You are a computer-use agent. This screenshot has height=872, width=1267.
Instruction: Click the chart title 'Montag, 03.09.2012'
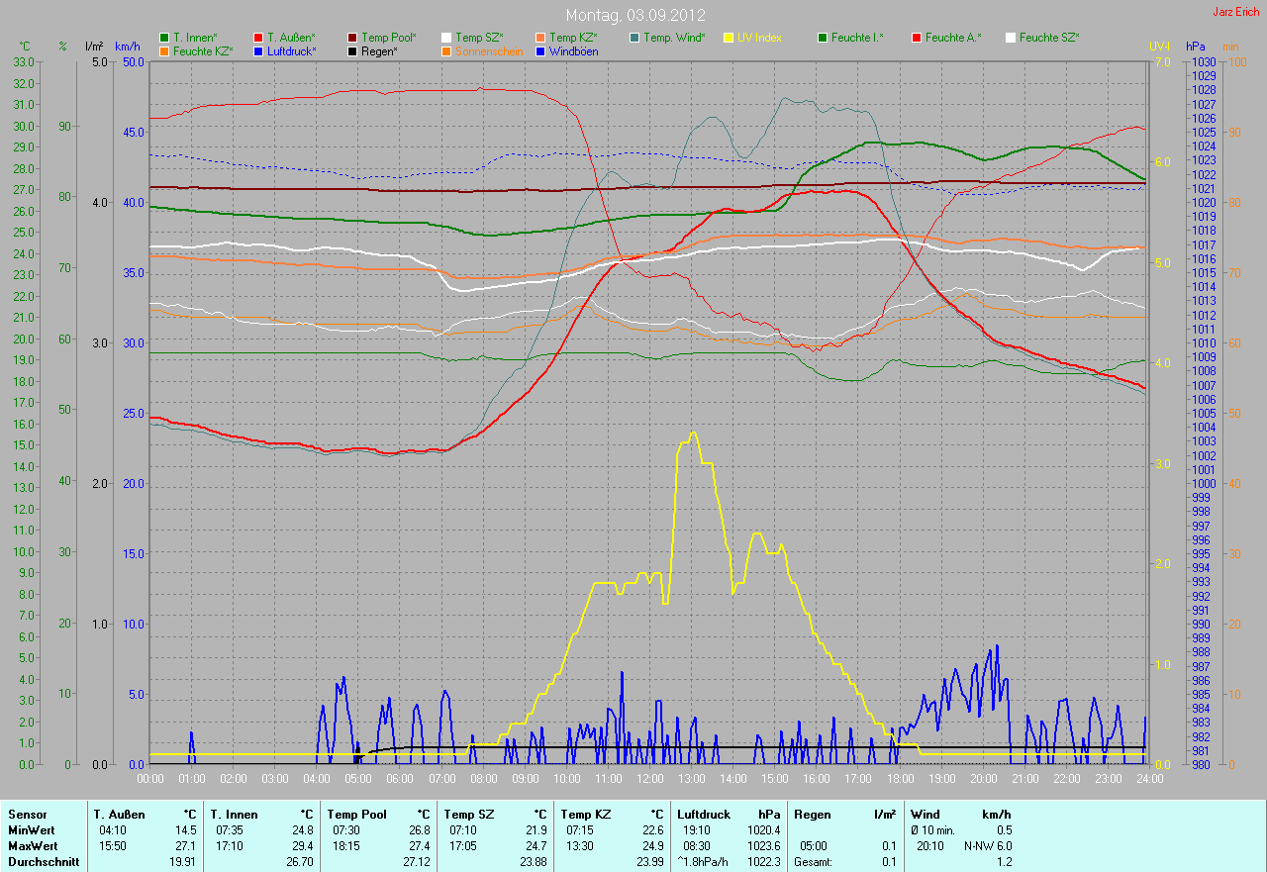(634, 16)
